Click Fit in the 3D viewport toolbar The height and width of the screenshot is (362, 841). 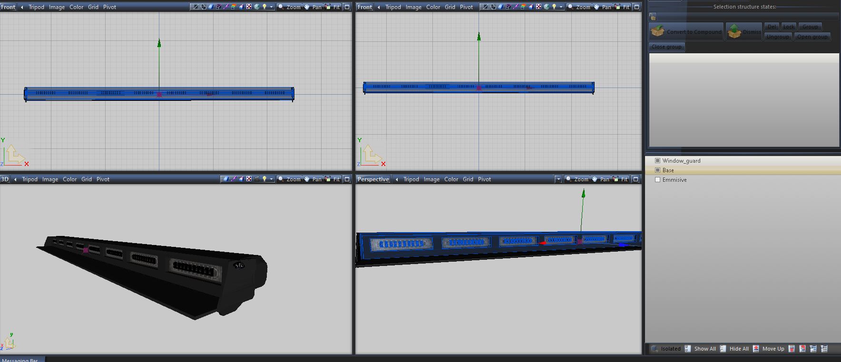pyautogui.click(x=333, y=179)
